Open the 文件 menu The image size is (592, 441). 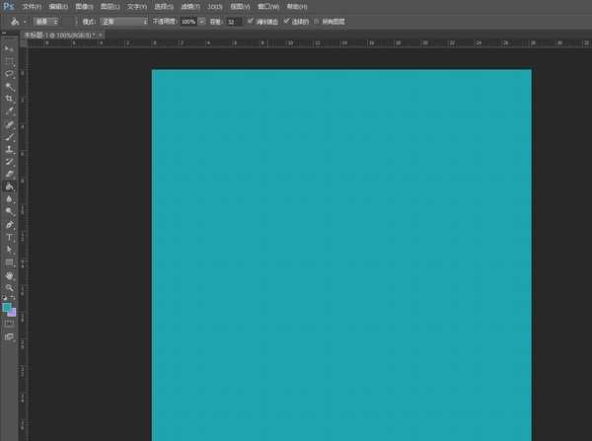click(33, 6)
